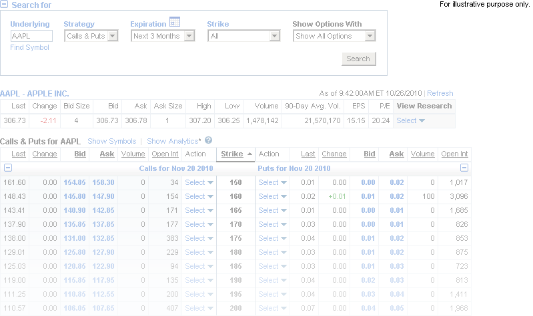Sort table by Strike column header
Screen dimensions: 533x316
232,154
